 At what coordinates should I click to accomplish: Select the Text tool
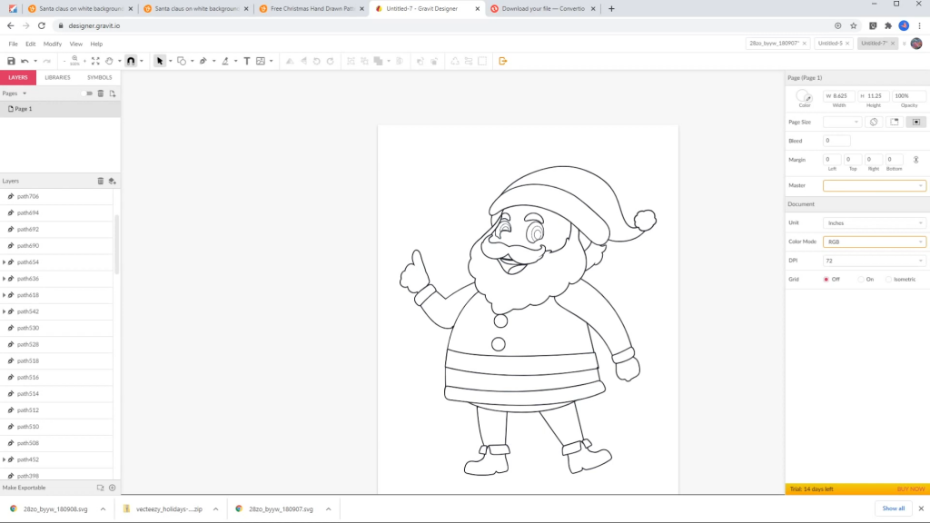point(246,61)
